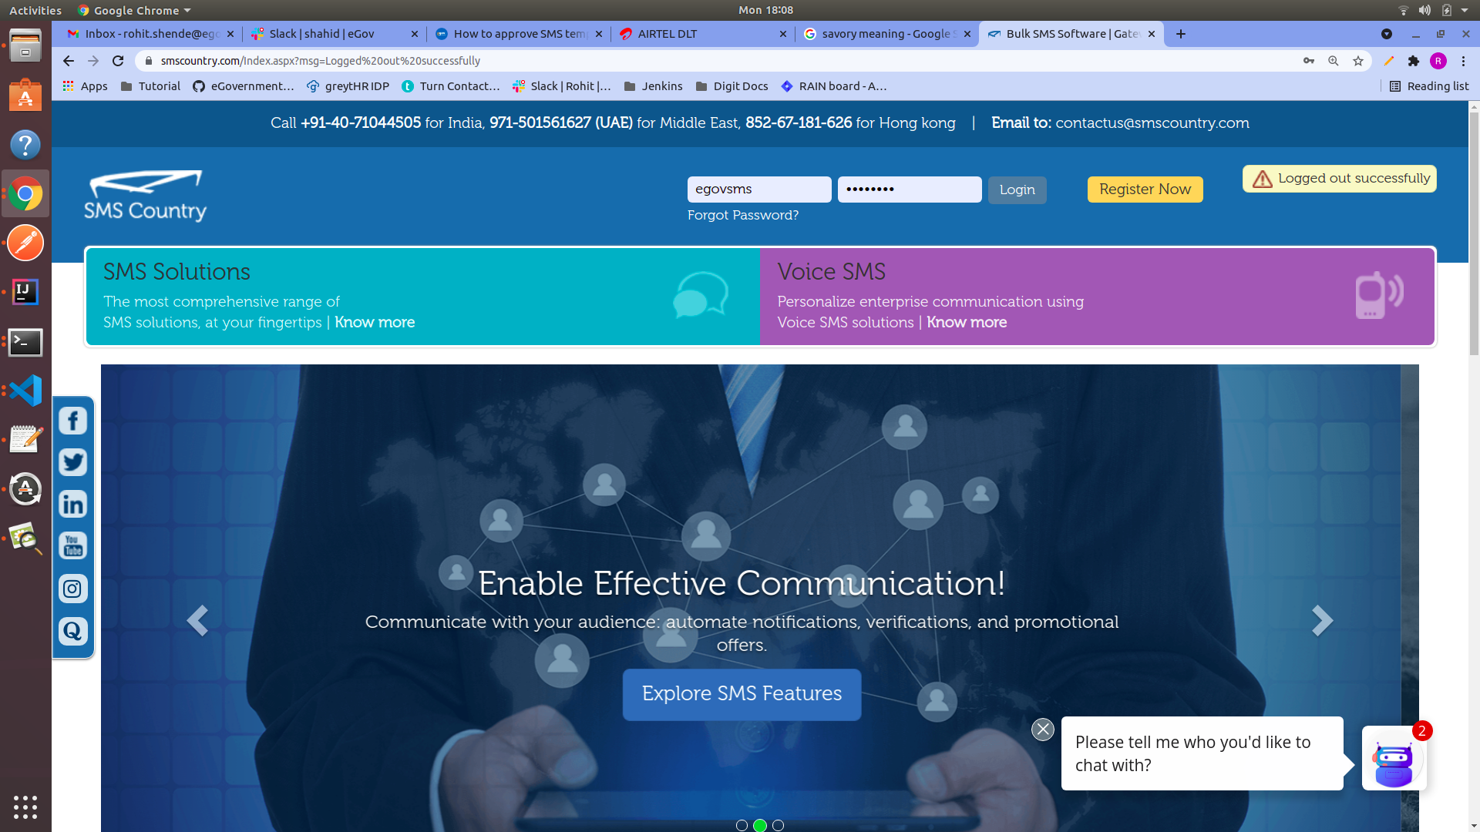
Task: Open the LinkedIn social sidebar icon
Action: click(72, 505)
